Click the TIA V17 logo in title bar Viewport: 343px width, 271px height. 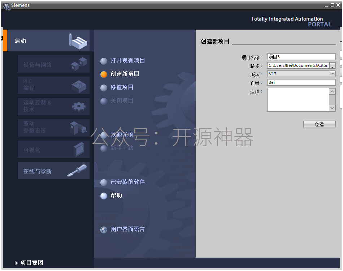tap(6, 6)
